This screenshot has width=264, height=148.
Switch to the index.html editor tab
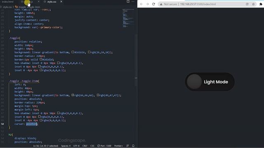point(7,2)
